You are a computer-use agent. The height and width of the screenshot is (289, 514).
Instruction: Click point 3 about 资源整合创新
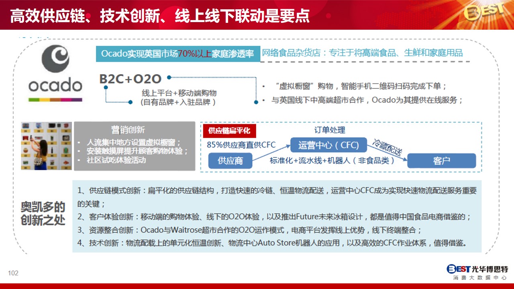click(x=249, y=230)
